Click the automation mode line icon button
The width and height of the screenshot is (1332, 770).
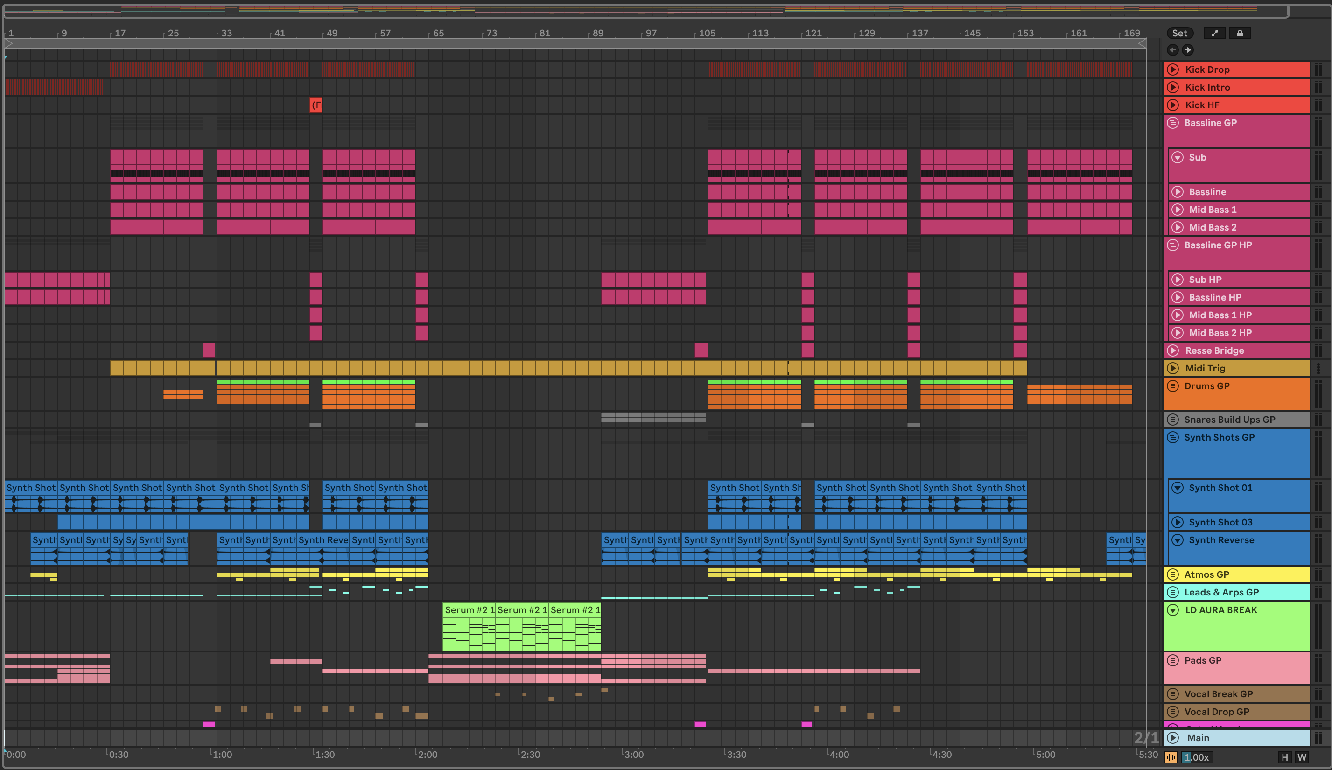[1215, 33]
